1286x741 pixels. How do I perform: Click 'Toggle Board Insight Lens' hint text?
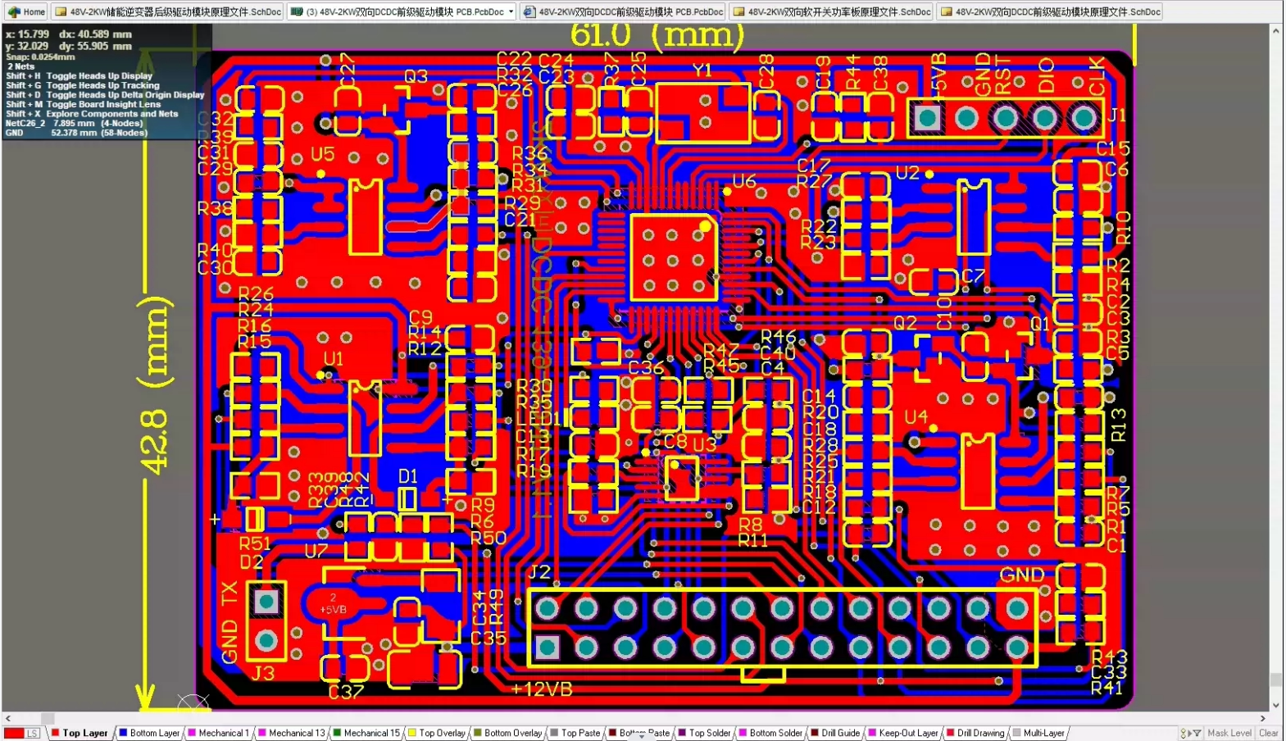tap(103, 104)
